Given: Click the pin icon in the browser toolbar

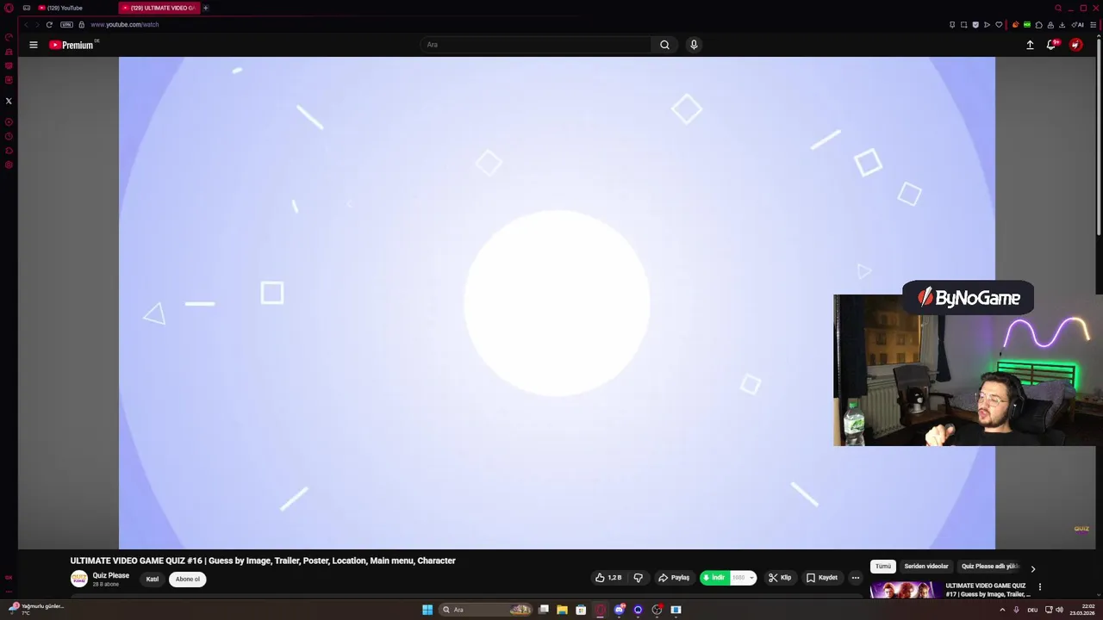Looking at the screenshot, I should tap(952, 24).
